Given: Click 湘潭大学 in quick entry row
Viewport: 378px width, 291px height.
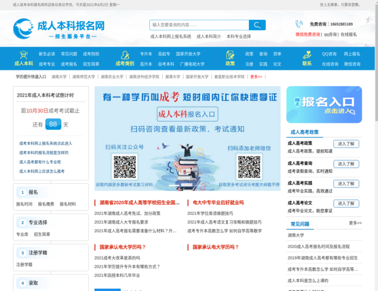Looking at the screenshot, I should (x=173, y=77).
